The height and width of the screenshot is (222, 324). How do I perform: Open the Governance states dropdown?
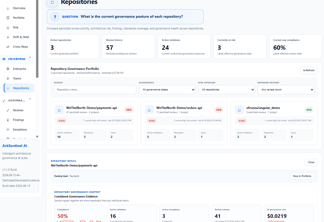coord(167,90)
